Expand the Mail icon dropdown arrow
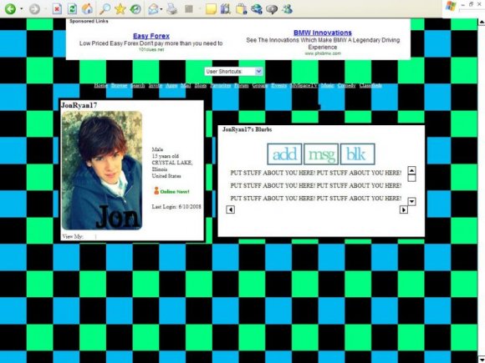This screenshot has height=363, width=485. pos(161,9)
